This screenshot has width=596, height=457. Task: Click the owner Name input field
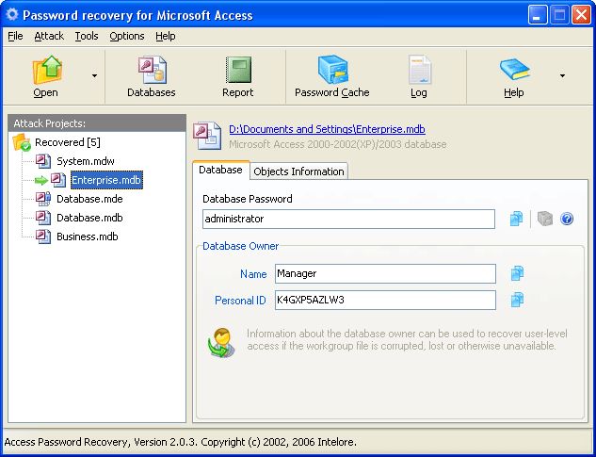point(385,273)
